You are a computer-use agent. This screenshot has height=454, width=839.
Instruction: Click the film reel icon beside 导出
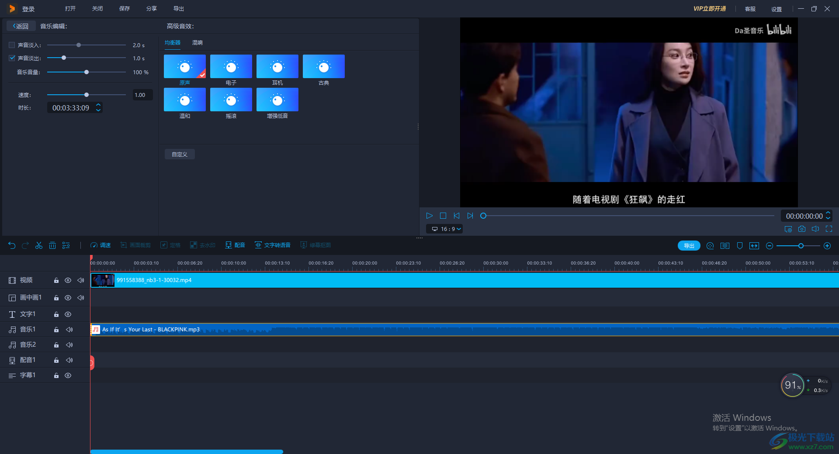pyautogui.click(x=710, y=246)
